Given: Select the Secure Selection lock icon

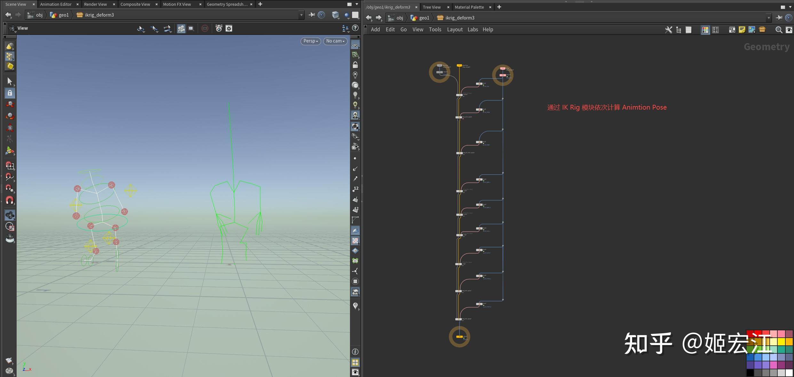Looking at the screenshot, I should coord(10,93).
